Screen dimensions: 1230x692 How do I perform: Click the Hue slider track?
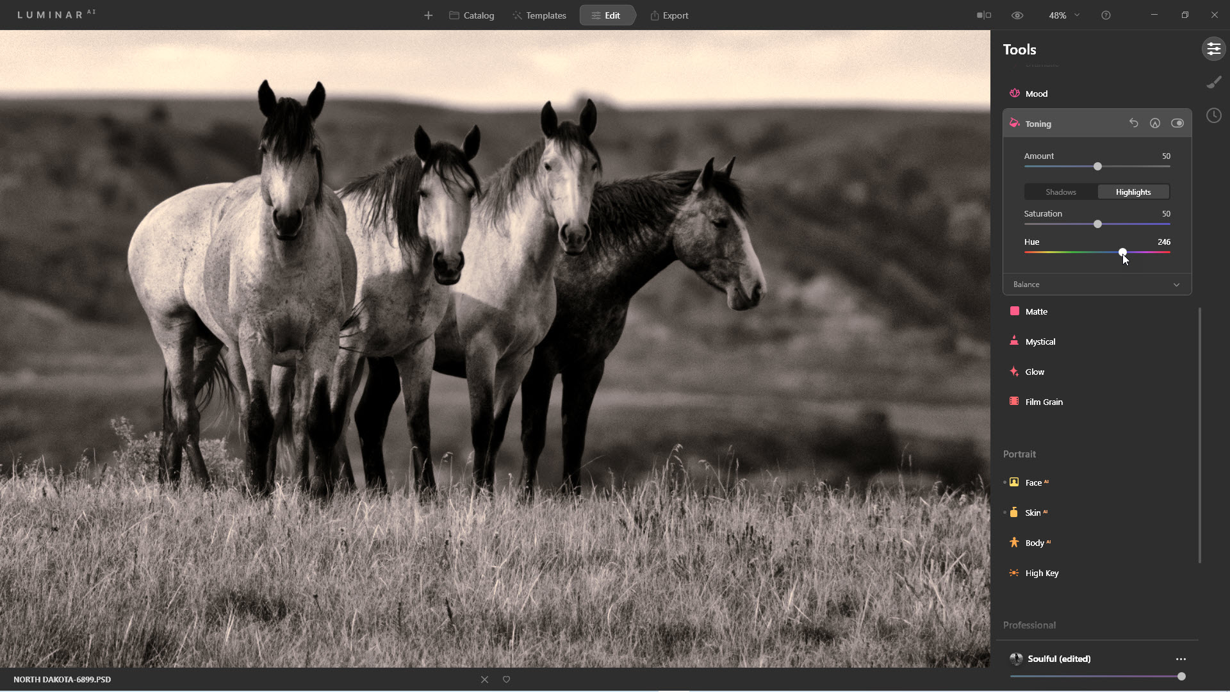pyautogui.click(x=1063, y=252)
